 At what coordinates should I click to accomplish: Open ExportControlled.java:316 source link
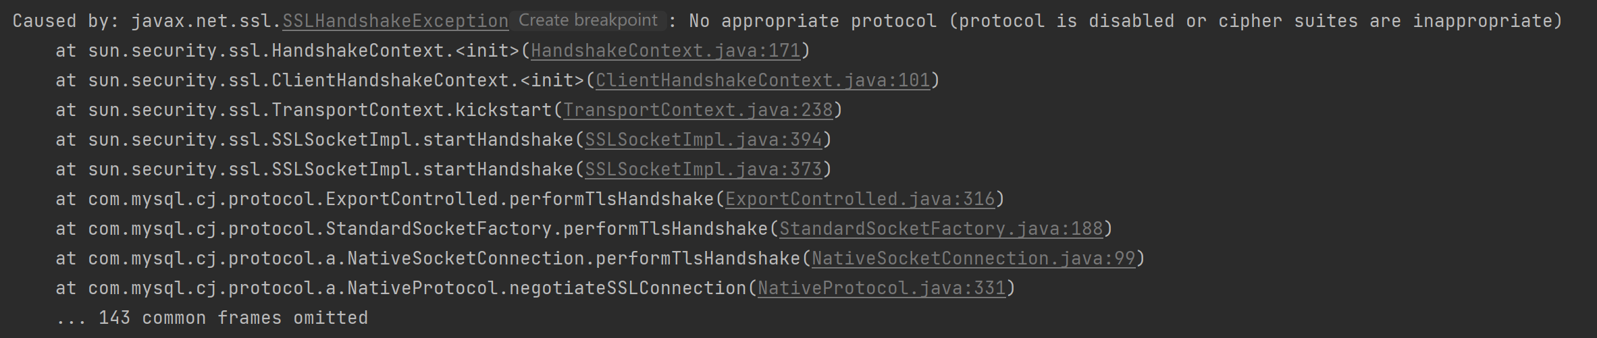pos(860,199)
